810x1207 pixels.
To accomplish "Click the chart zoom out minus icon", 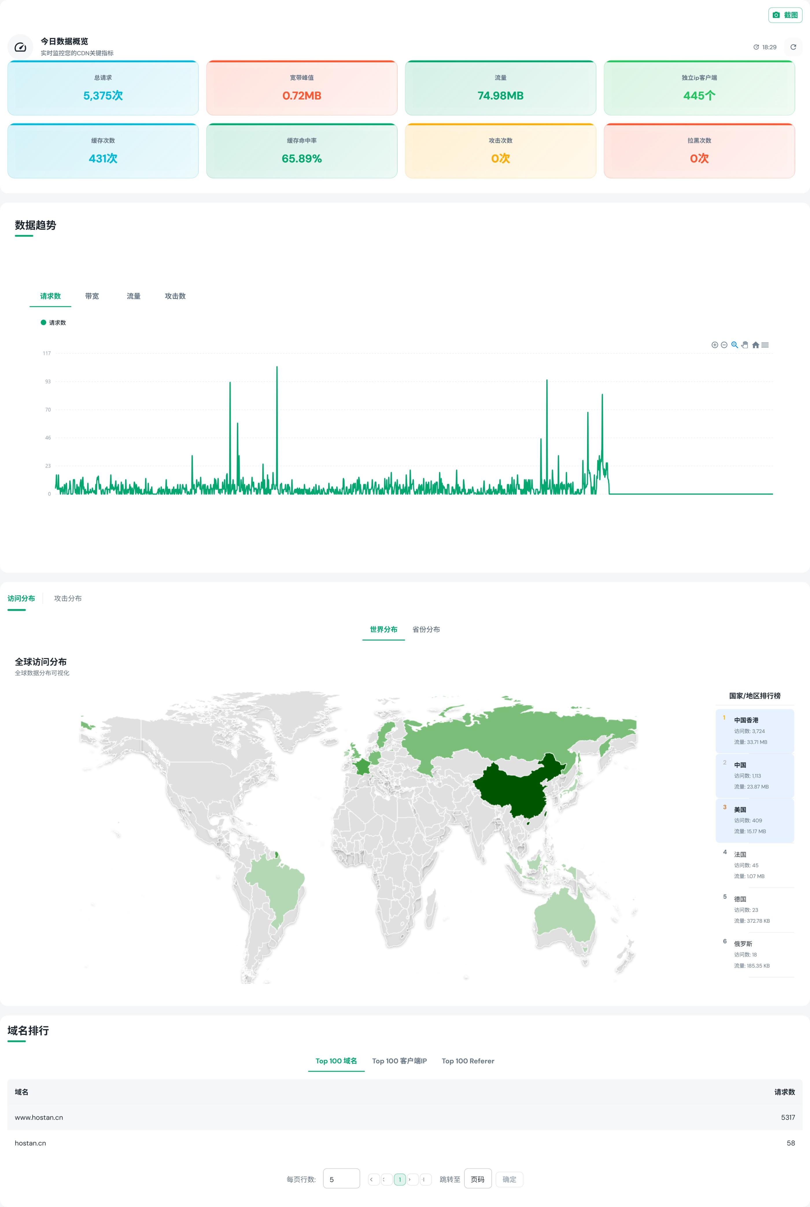I will pos(724,345).
